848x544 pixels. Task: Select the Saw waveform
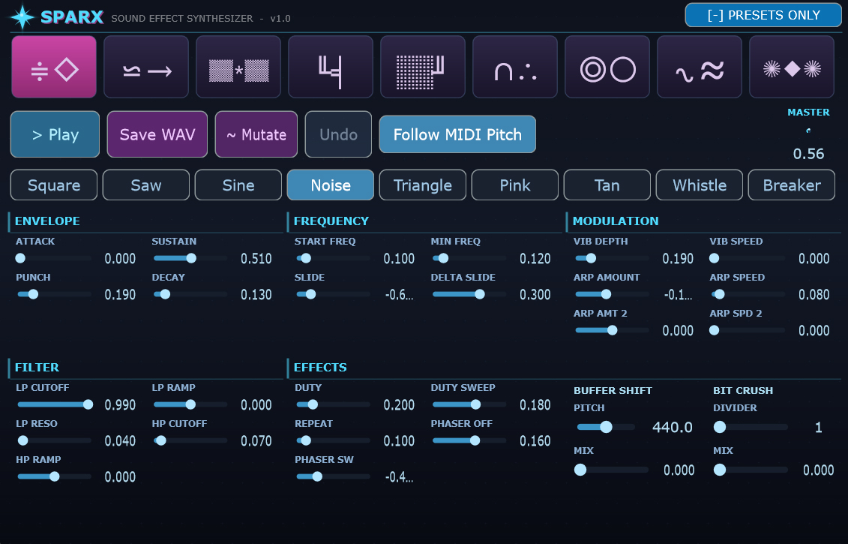146,185
